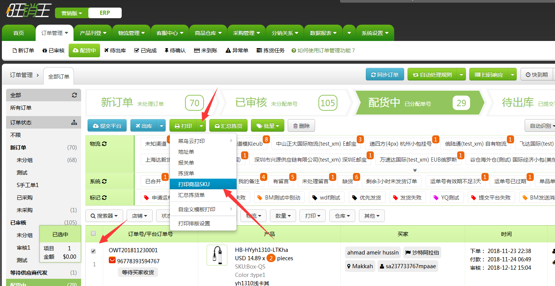Select 打印排版设置 from print menu
This screenshot has height=286, width=555.
pyautogui.click(x=203, y=223)
